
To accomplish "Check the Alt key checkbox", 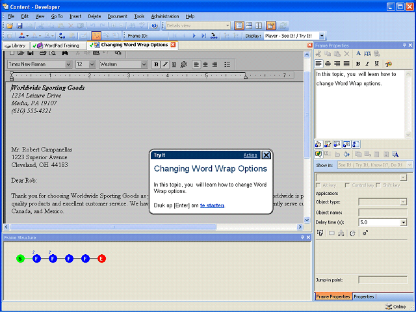I will [318, 185].
